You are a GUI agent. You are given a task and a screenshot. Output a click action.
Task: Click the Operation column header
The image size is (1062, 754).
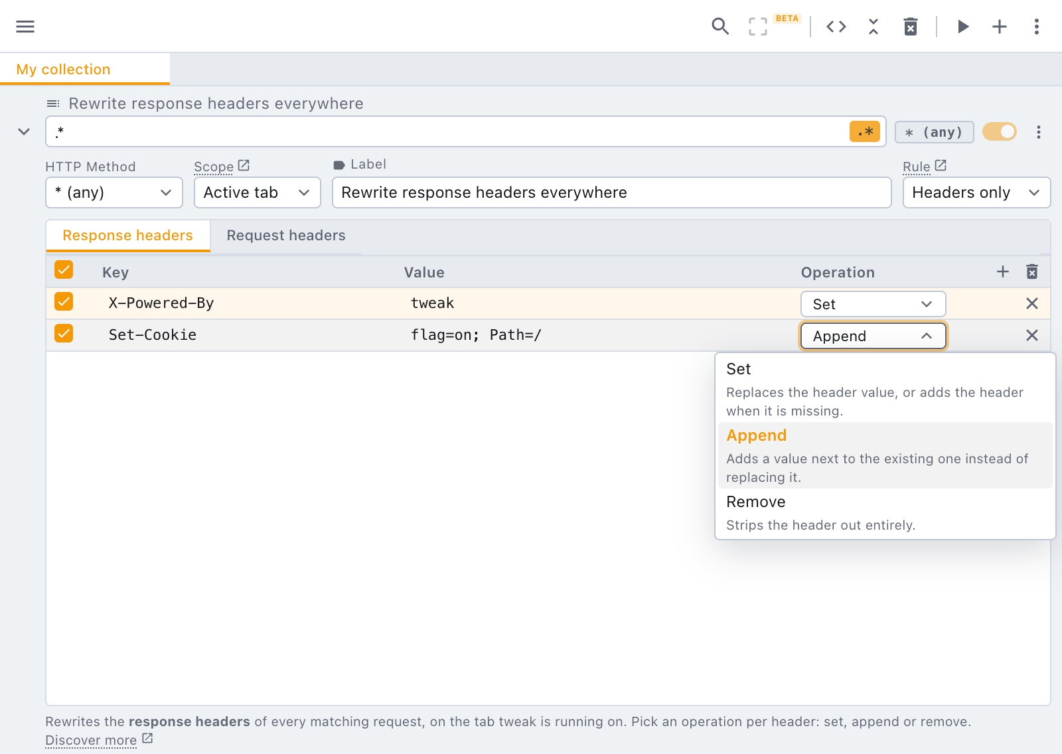point(838,272)
